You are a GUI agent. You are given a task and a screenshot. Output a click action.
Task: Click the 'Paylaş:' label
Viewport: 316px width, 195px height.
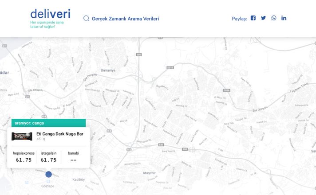point(239,19)
